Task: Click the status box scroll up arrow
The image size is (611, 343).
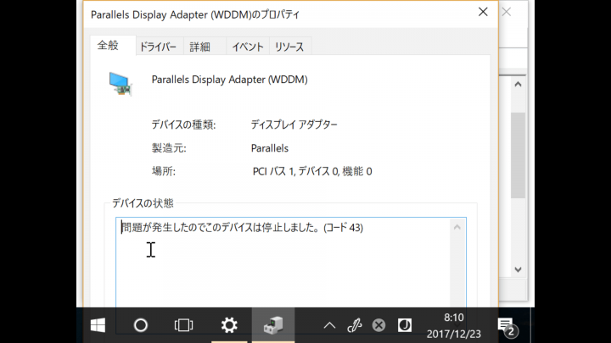Action: tap(457, 227)
